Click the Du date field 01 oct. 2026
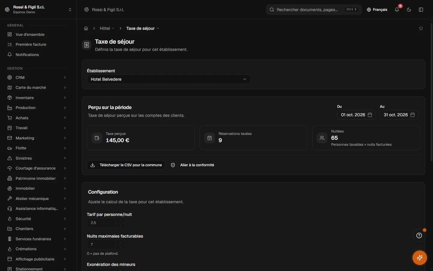This screenshot has width=433, height=271. point(357,115)
